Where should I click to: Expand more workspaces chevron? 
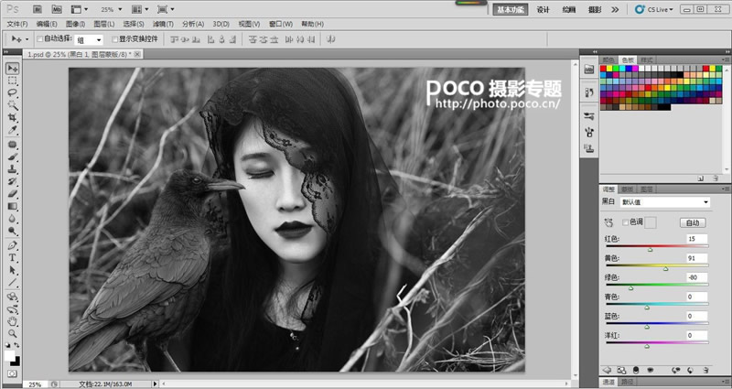[615, 9]
